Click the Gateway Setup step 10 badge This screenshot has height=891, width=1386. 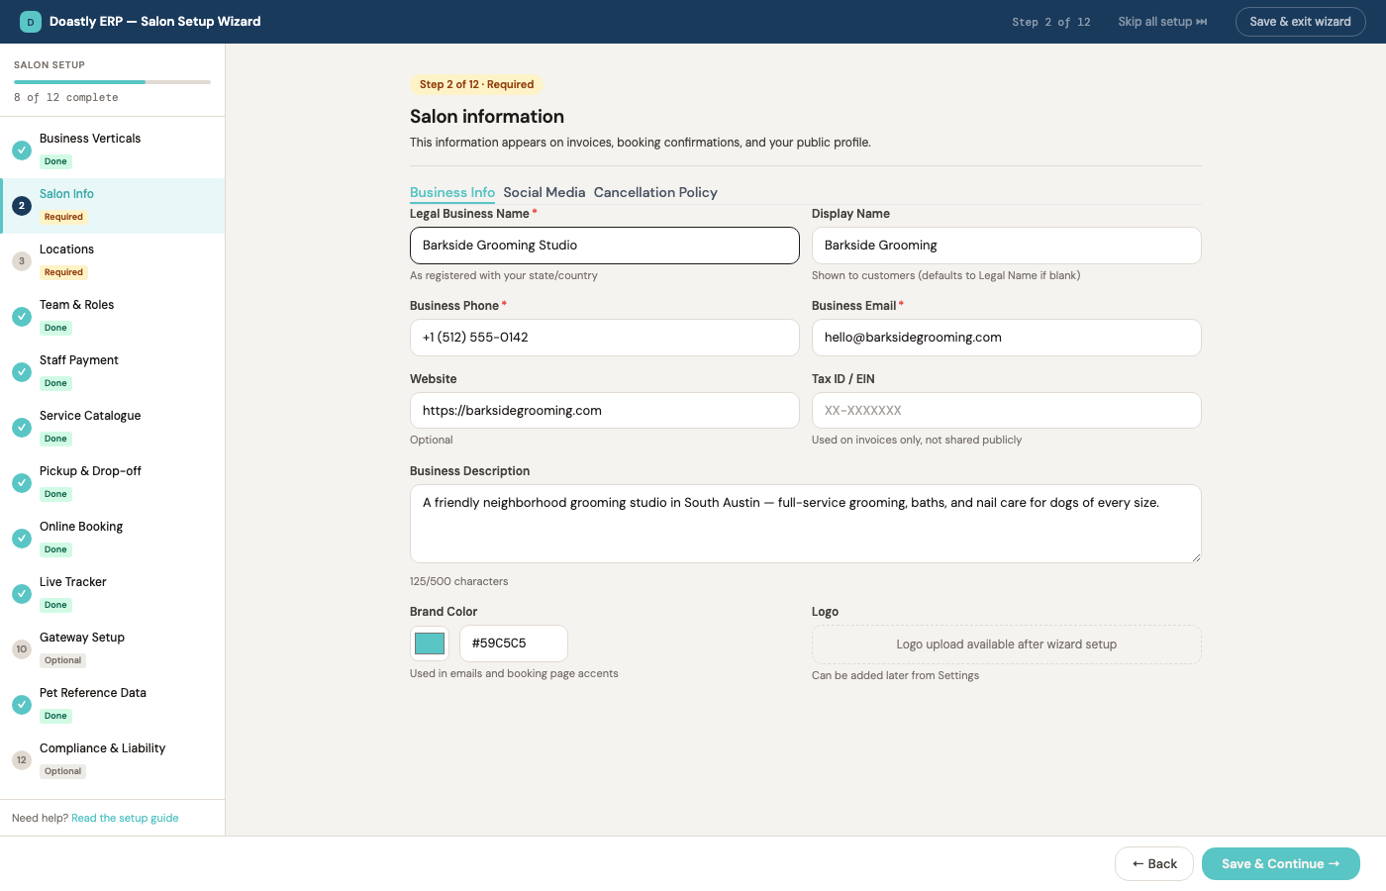tap(22, 649)
